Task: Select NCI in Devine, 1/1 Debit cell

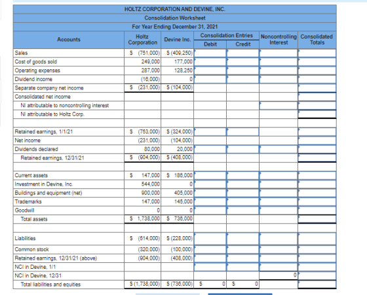Action: point(210,267)
